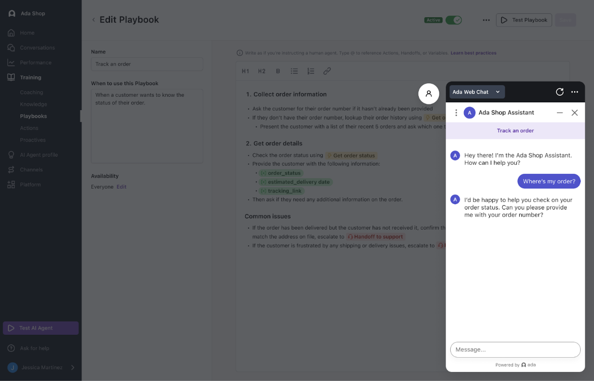
Task: Edit the playbook Availability setting
Action: 121,187
